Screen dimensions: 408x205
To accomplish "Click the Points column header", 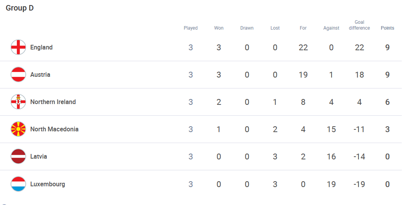I will 387,28.
